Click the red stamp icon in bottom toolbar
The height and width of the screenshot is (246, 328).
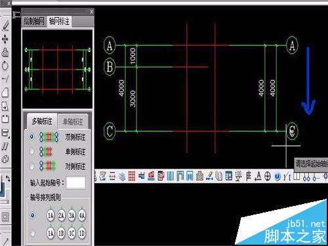click(199, 176)
